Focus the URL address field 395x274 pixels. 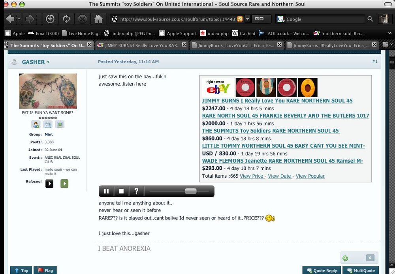point(178,19)
